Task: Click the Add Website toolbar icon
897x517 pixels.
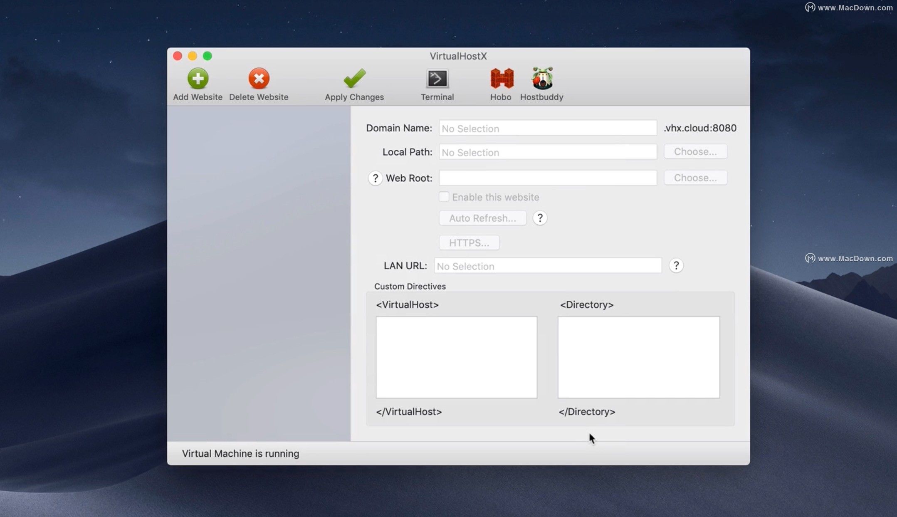Action: coord(198,79)
